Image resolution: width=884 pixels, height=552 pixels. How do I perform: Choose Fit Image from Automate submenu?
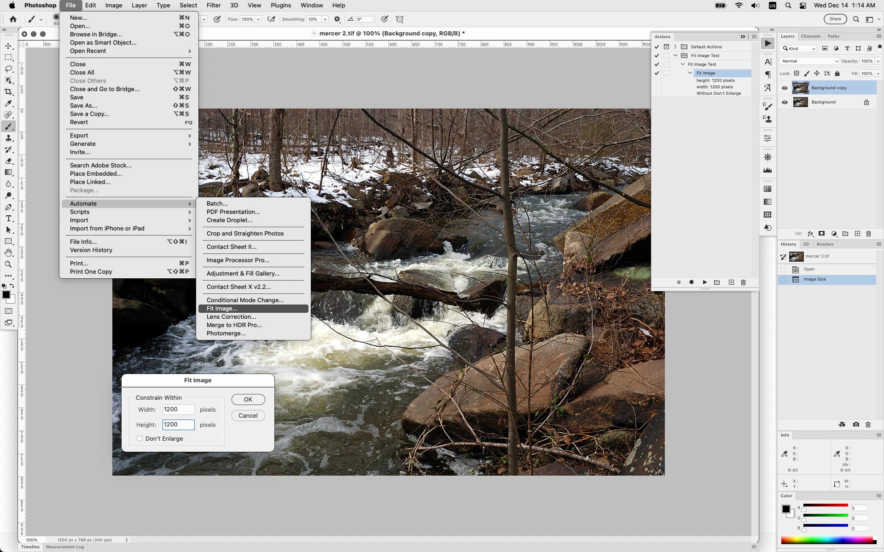point(222,309)
